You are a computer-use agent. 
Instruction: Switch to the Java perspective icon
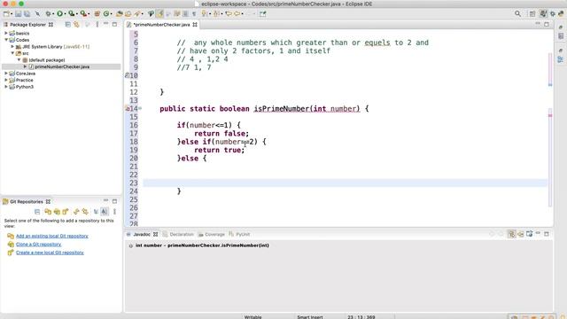tap(543, 14)
